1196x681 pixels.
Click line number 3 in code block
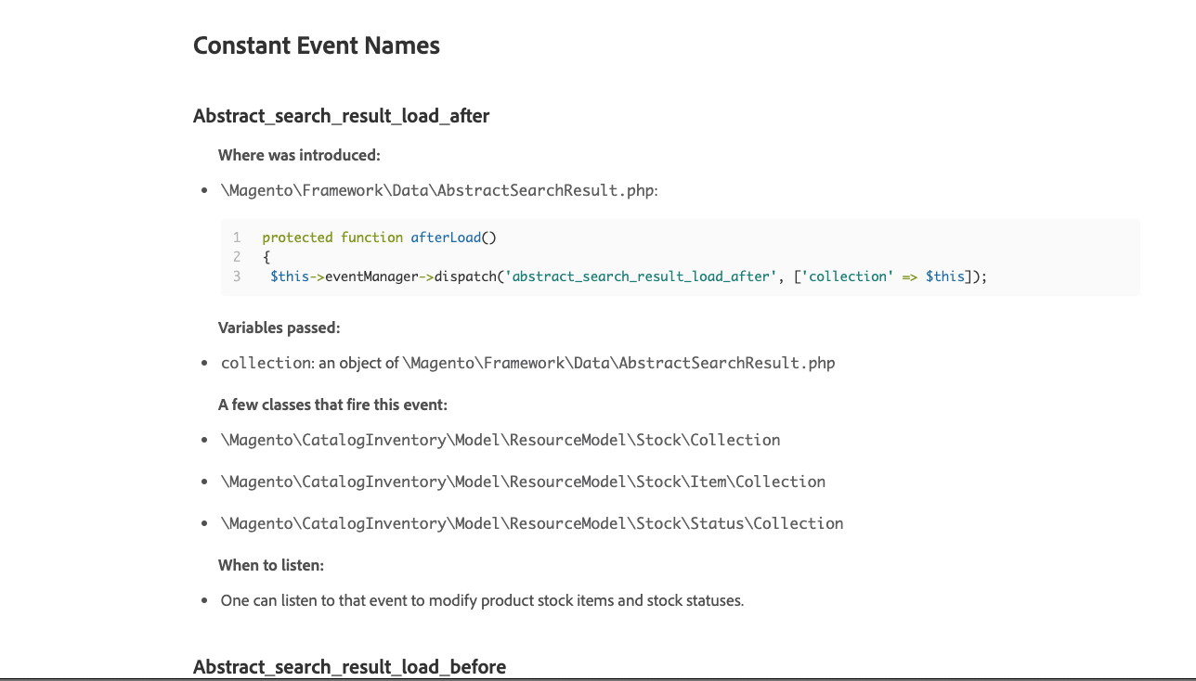[237, 276]
